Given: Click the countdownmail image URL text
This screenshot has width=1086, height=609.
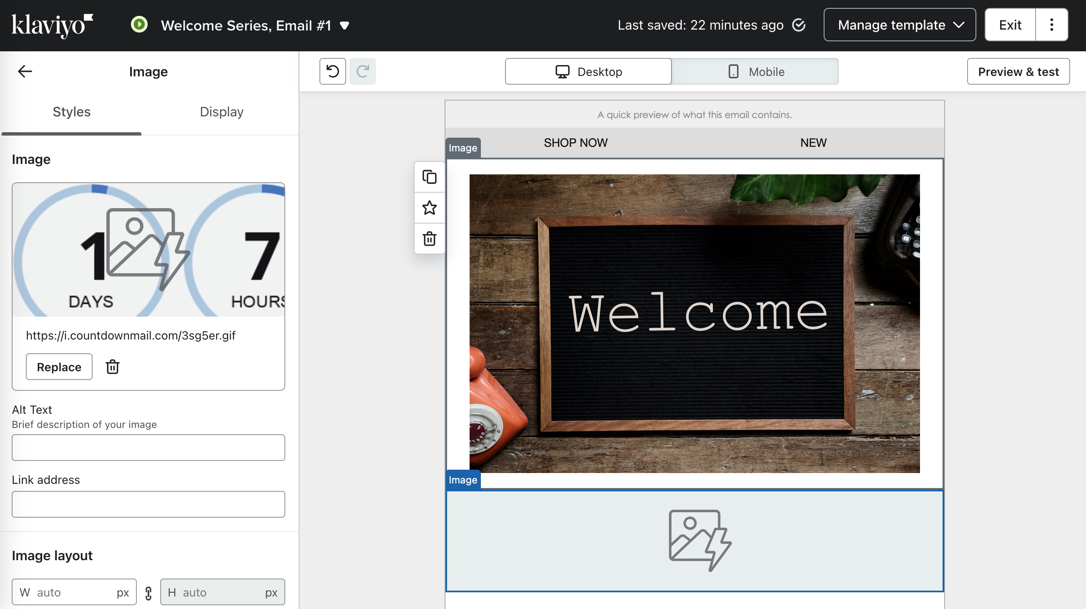Looking at the screenshot, I should click(x=131, y=335).
